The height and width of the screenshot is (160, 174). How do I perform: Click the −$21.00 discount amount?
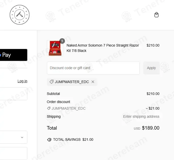[x=153, y=108]
